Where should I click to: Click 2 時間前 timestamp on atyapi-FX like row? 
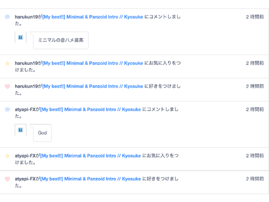click(255, 179)
